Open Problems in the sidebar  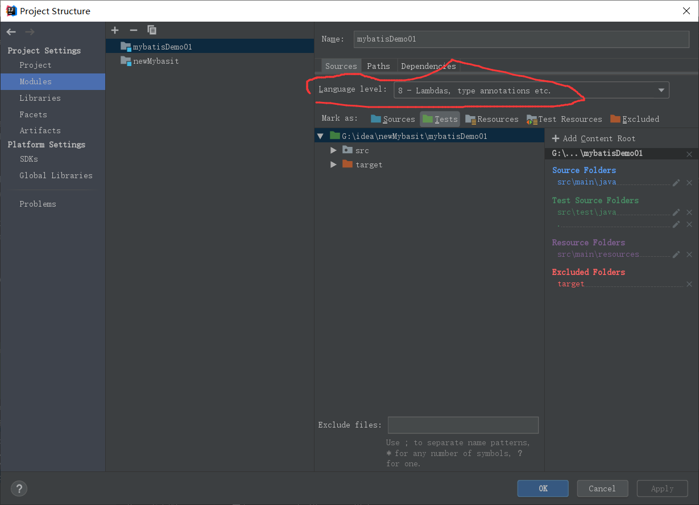coord(38,204)
